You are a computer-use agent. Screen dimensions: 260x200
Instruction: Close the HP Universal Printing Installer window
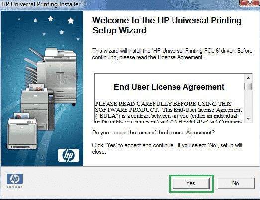[249, 2]
